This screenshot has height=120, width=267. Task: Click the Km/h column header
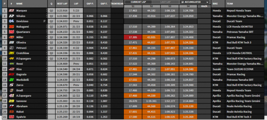(x=204, y=6)
